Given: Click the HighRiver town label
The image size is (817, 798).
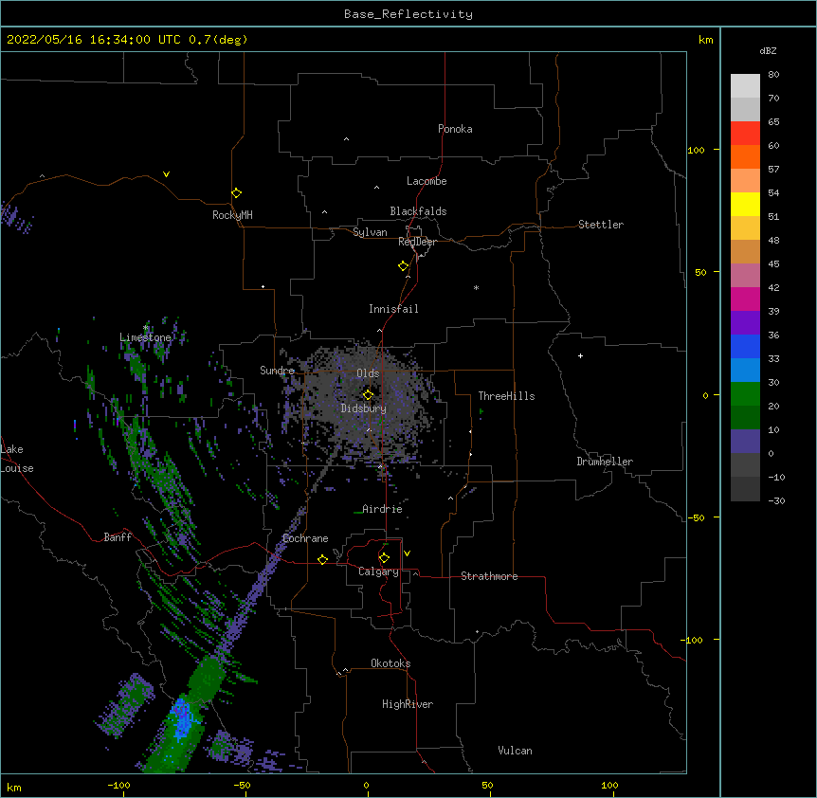Looking at the screenshot, I should pos(408,704).
